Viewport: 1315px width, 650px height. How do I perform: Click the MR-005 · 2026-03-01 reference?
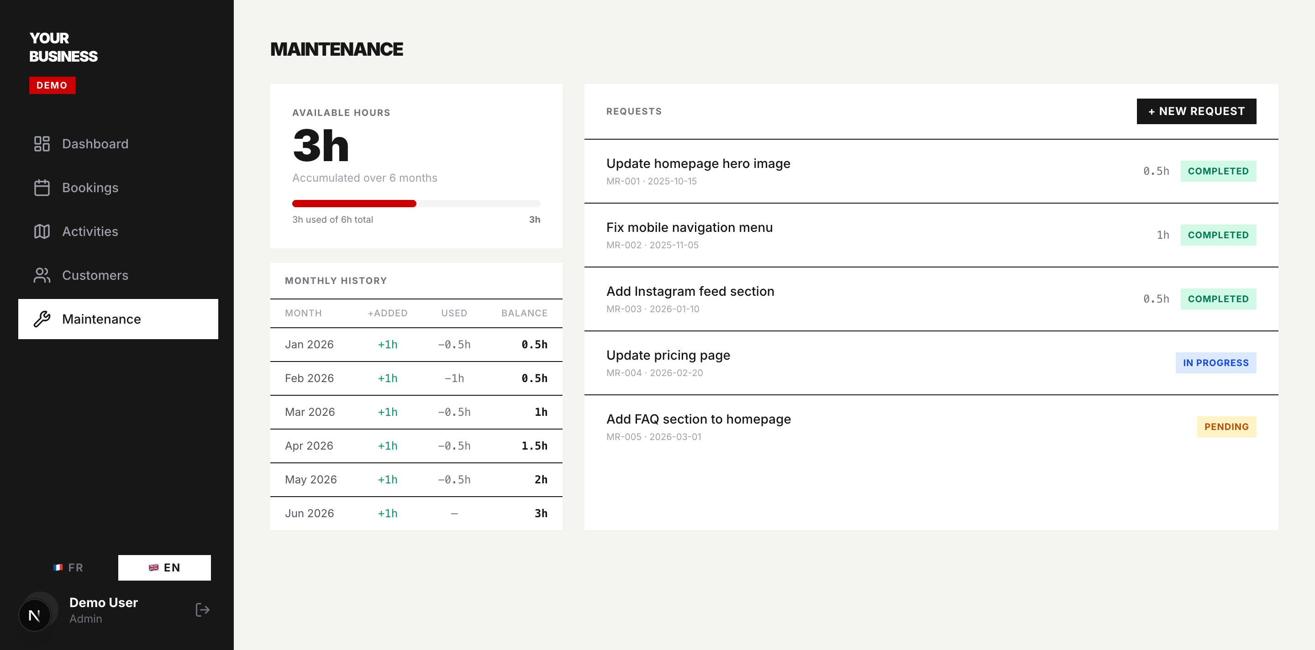654,436
